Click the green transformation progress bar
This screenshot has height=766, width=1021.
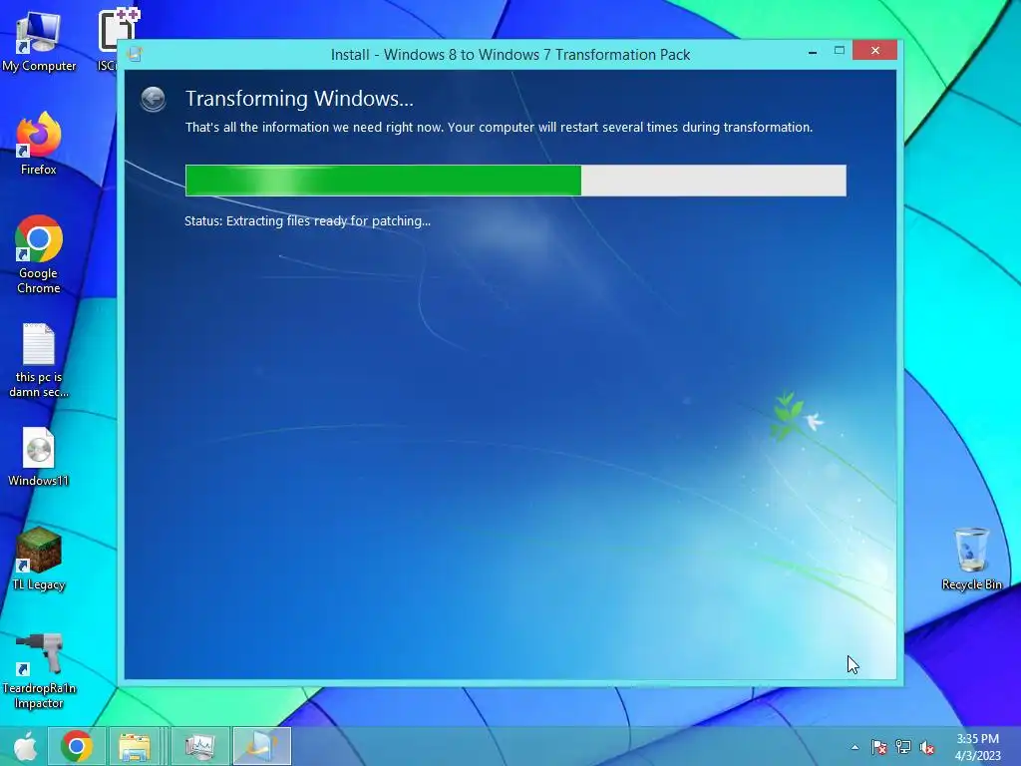pyautogui.click(x=515, y=181)
